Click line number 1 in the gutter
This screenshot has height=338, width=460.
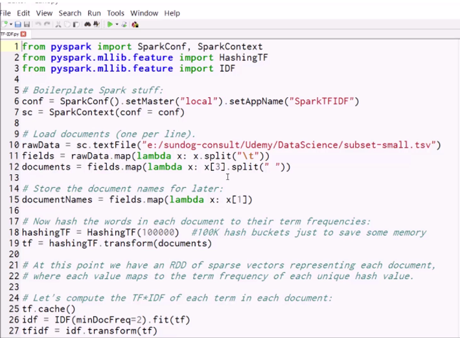click(16, 47)
